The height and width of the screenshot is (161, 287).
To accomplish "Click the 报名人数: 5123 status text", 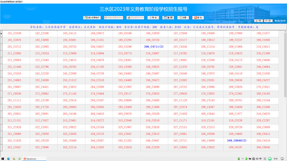I will tap(170, 27).
